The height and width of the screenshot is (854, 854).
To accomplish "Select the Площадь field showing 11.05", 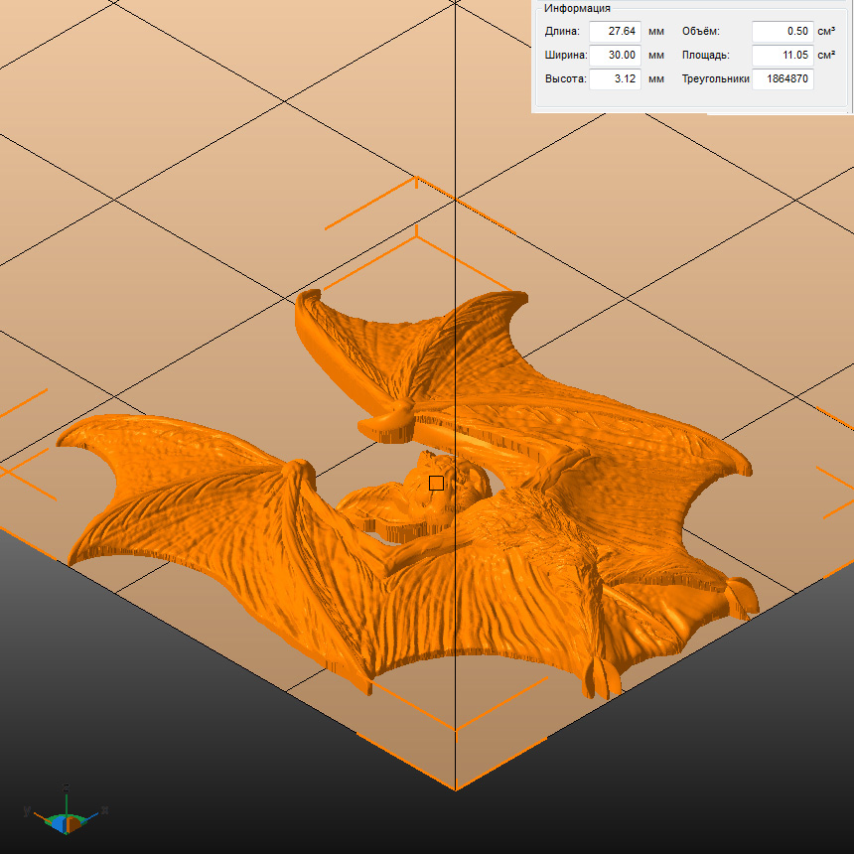I will (782, 56).
